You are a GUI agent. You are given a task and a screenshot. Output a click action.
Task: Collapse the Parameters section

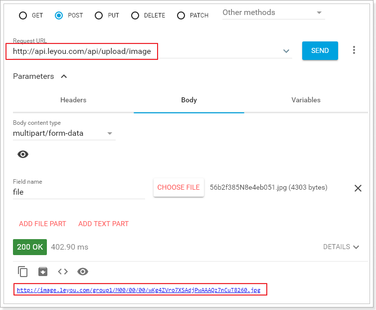click(64, 76)
